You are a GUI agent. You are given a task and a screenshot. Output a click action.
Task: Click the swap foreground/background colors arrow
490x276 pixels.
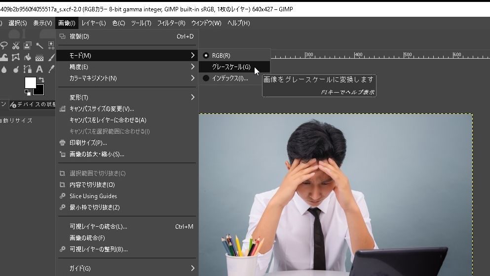pyautogui.click(x=41, y=80)
